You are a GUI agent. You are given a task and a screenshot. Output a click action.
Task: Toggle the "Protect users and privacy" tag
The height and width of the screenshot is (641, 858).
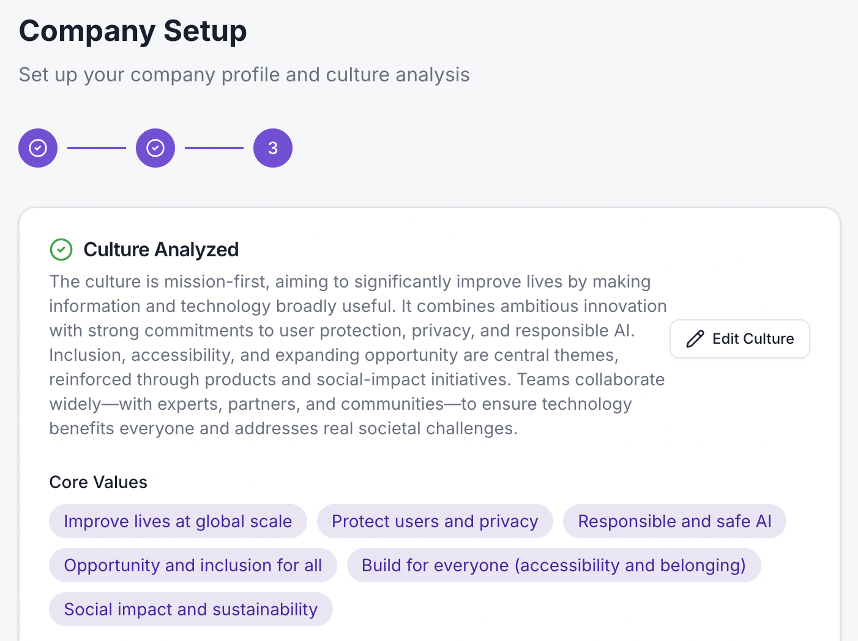tap(435, 521)
